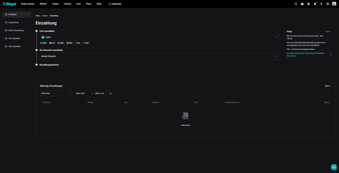339x173 pixels.
Task: Open the support headset chat button
Action: coord(334,167)
